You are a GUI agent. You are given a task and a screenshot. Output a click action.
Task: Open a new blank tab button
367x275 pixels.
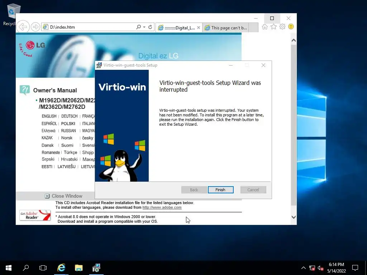[x=253, y=28]
